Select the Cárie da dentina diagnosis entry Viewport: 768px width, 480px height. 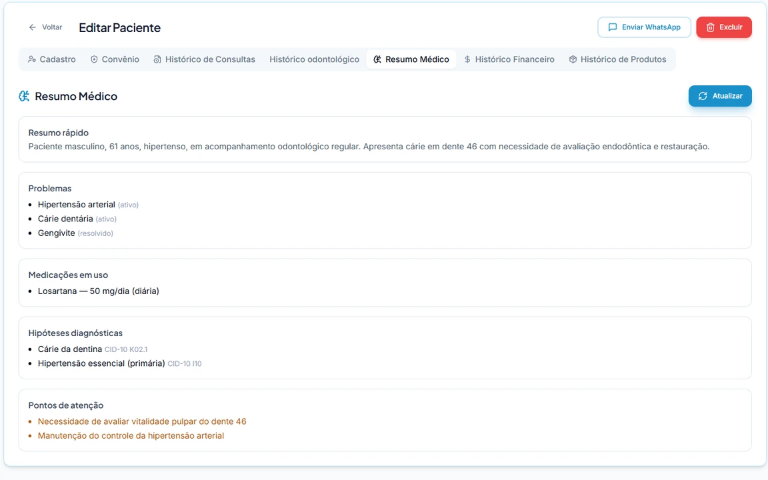click(x=93, y=349)
